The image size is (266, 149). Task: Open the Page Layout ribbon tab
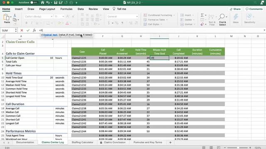47,9
